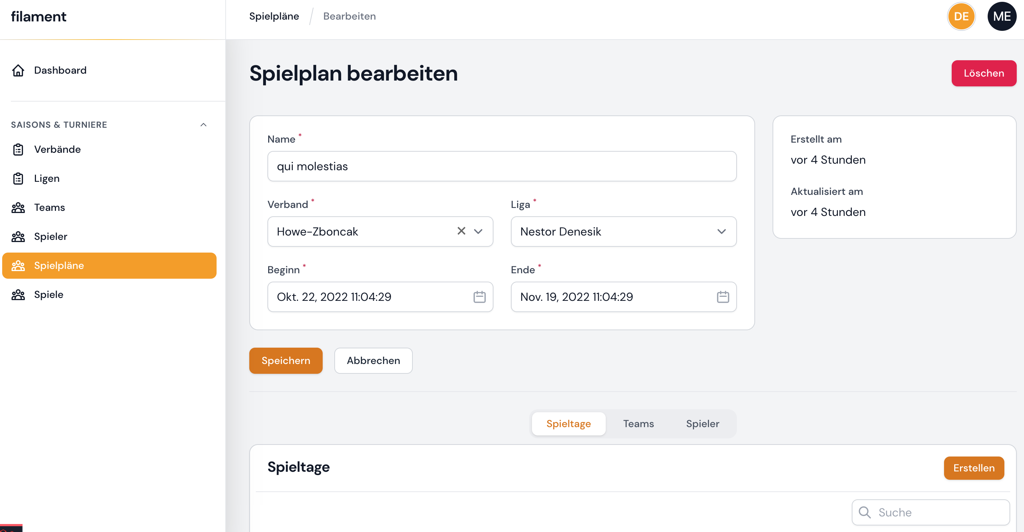The image size is (1024, 532).
Task: Clear the Verband selection with the X icon
Action: pos(461,232)
